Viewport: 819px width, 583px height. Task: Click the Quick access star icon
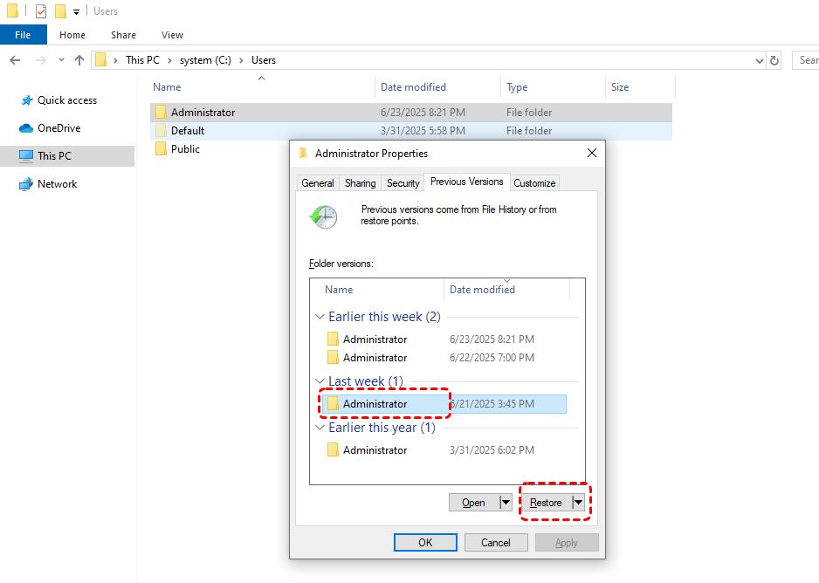(x=27, y=100)
